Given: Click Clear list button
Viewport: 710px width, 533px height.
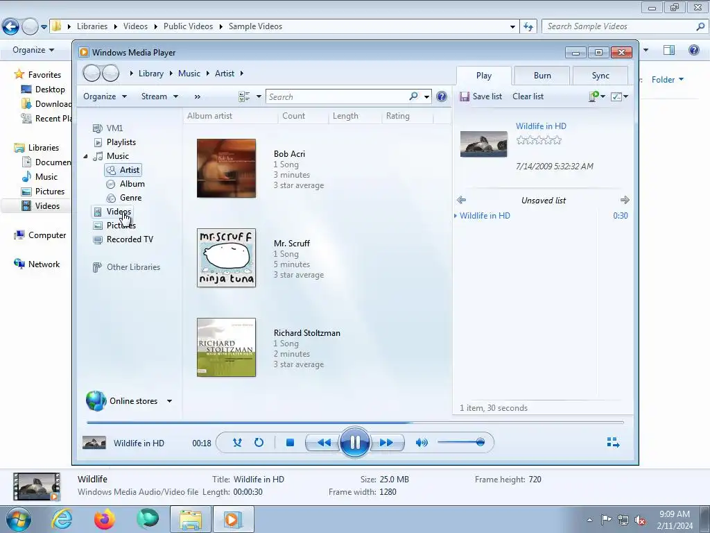Looking at the screenshot, I should click(528, 96).
